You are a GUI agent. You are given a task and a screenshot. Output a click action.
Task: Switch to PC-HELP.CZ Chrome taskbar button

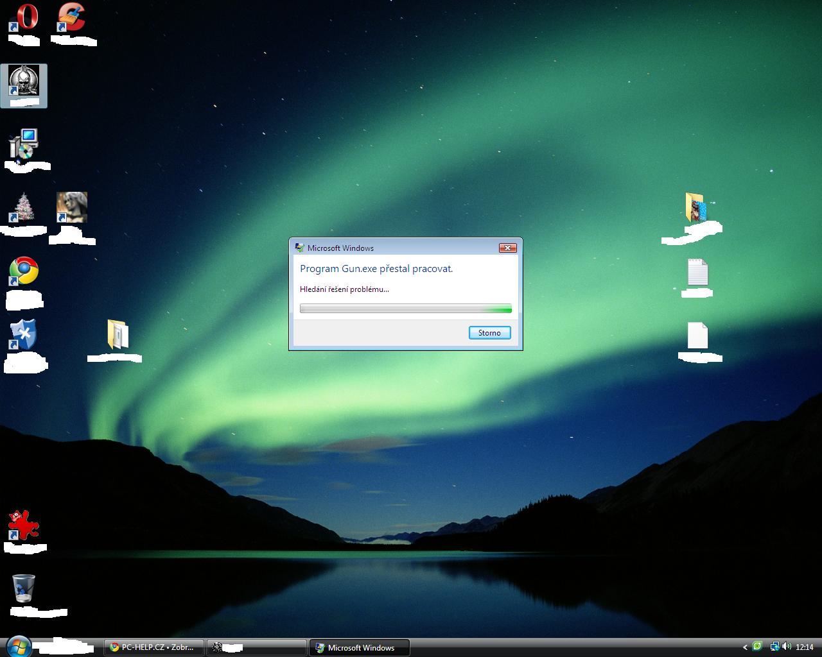pyautogui.click(x=154, y=647)
